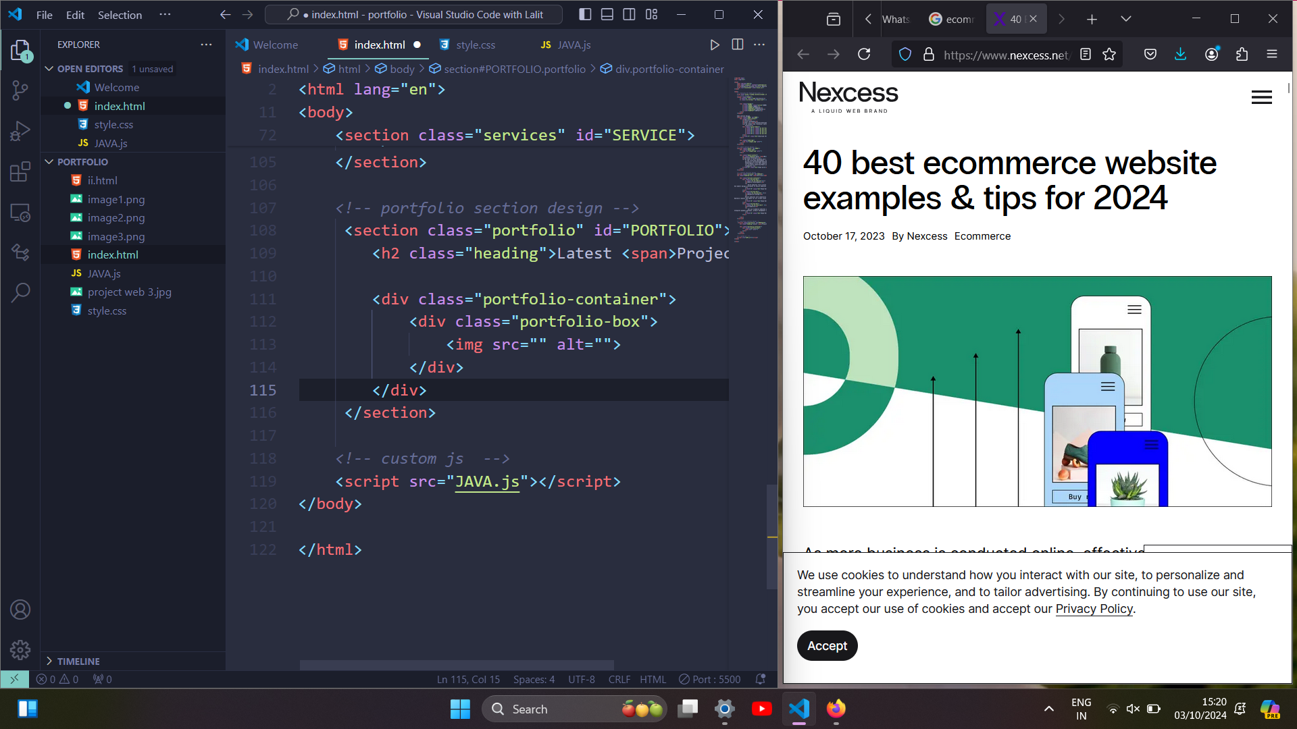Bookmark the Nexcess page with star icon
Image resolution: width=1297 pixels, height=729 pixels.
coord(1109,55)
